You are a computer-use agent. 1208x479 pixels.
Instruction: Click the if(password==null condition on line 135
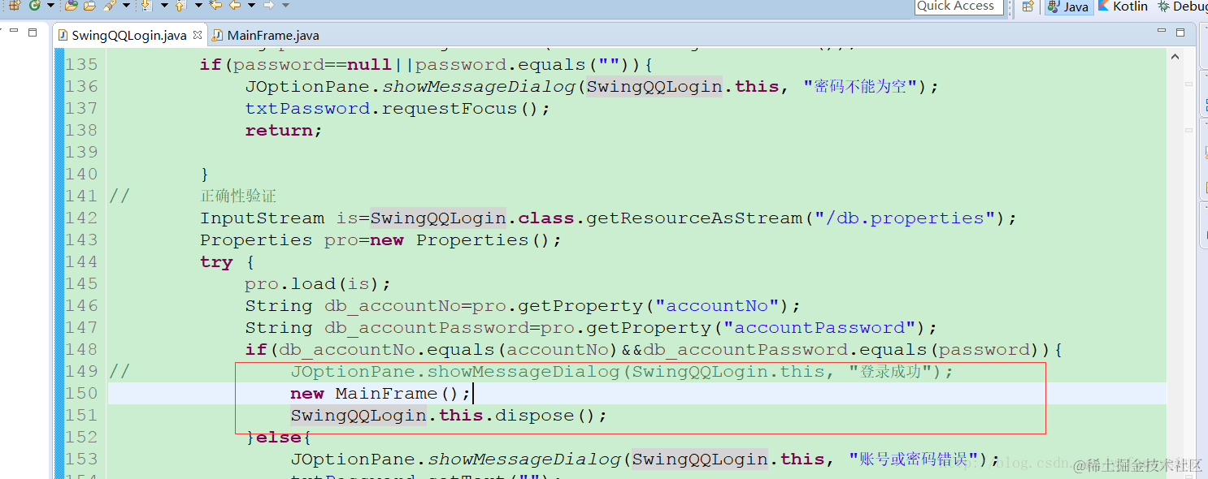[296, 64]
